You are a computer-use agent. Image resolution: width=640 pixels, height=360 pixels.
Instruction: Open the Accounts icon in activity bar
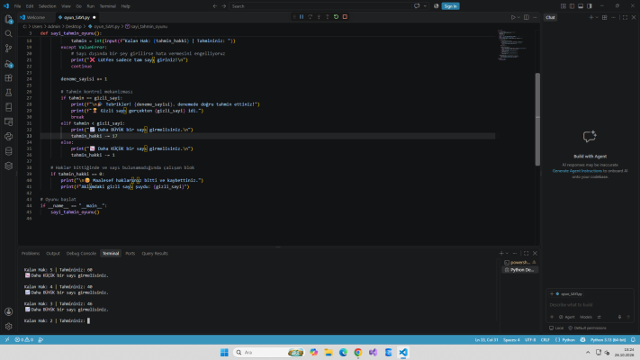8,311
